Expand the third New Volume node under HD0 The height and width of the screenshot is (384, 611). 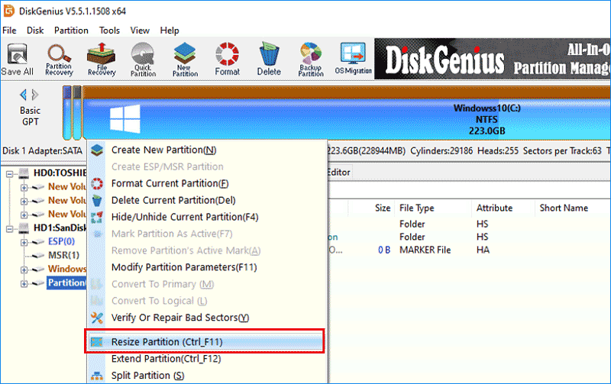24,215
